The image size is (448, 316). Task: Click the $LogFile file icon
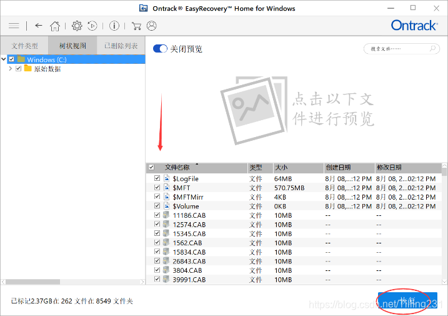coord(167,178)
